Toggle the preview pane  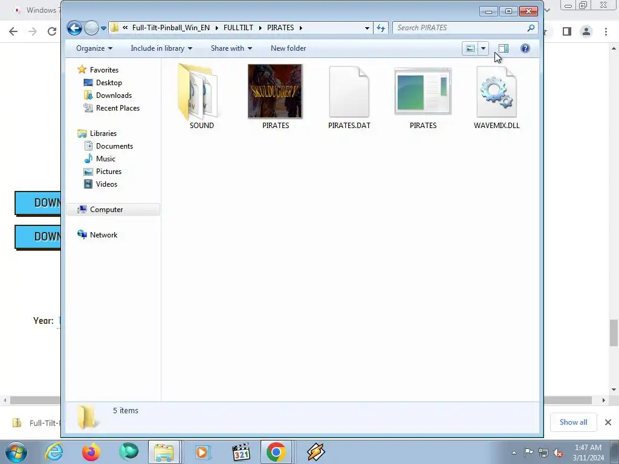(504, 48)
